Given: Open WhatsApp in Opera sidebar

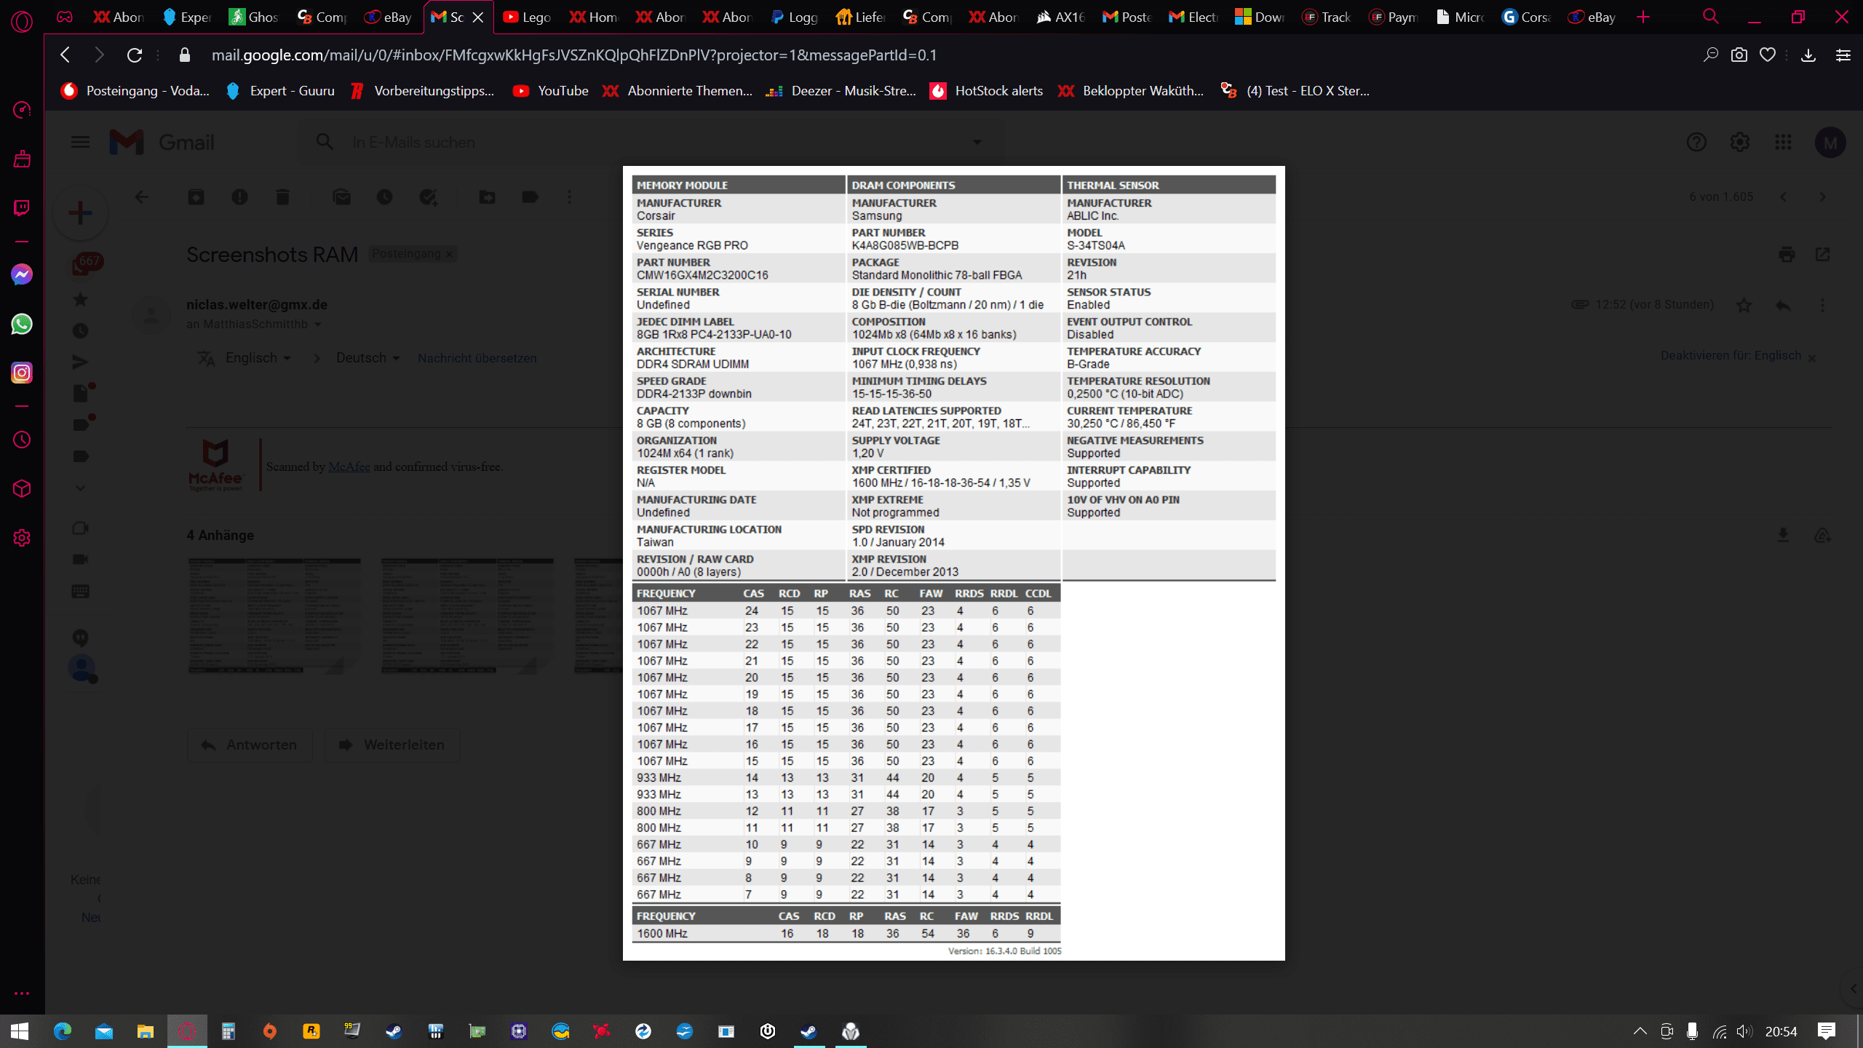Looking at the screenshot, I should (x=22, y=324).
